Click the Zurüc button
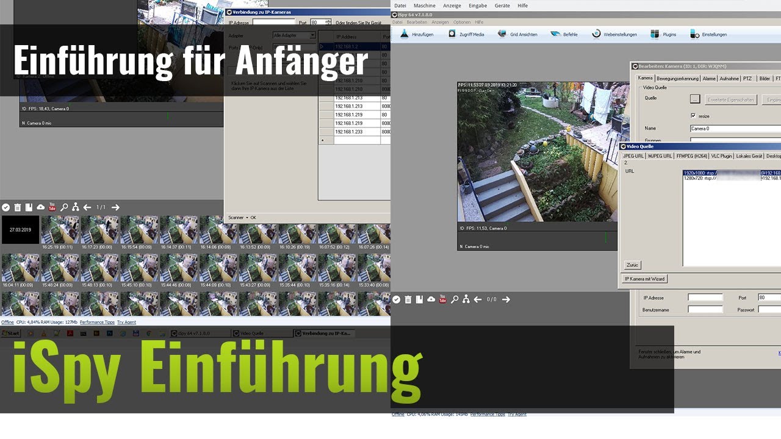This screenshot has height=439, width=781. tap(632, 265)
